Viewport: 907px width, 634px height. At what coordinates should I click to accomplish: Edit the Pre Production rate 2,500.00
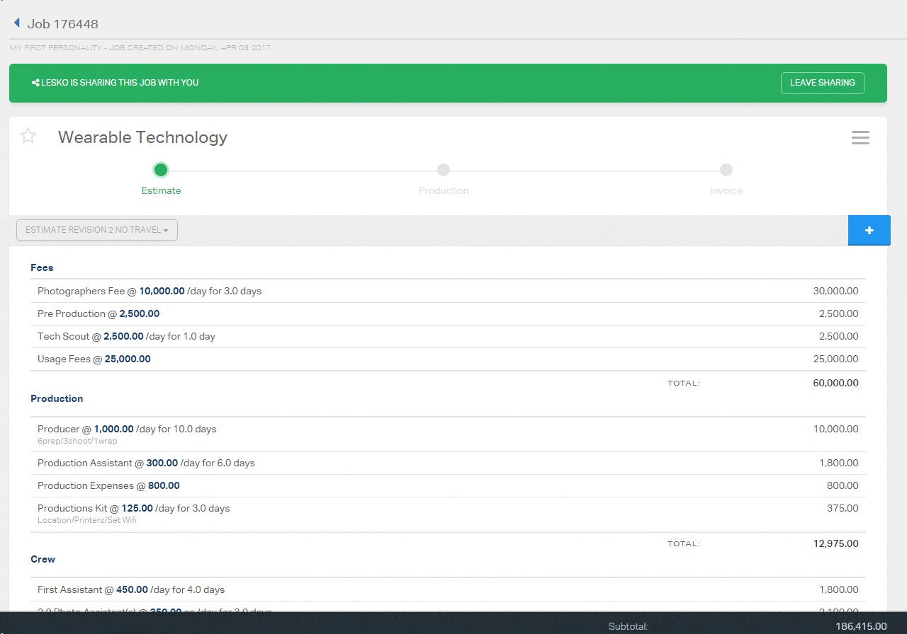point(139,313)
